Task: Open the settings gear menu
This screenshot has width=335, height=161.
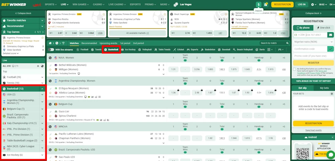Action: (314, 4)
